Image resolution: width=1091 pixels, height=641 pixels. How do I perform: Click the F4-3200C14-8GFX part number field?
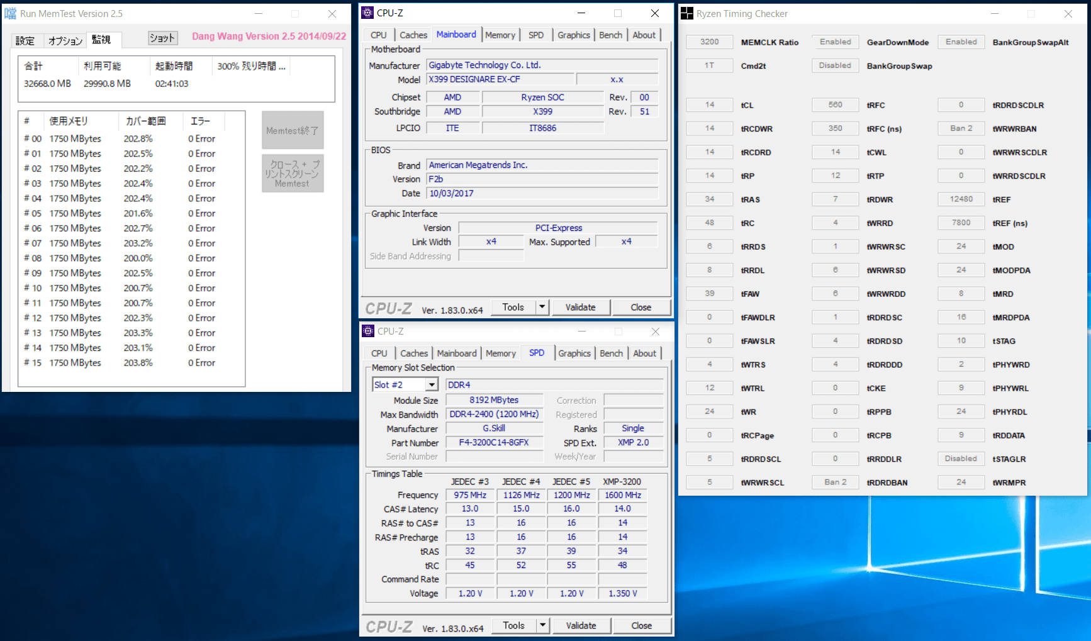click(x=494, y=442)
